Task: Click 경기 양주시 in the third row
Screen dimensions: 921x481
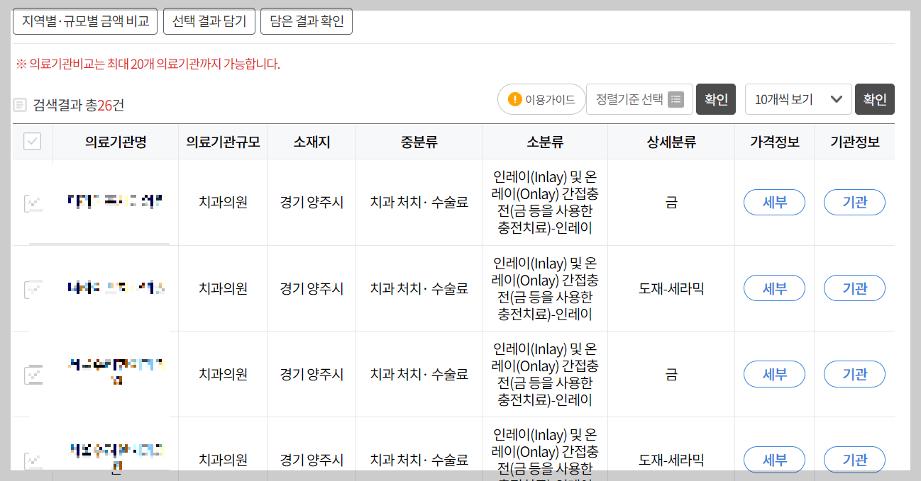Action: point(311,374)
